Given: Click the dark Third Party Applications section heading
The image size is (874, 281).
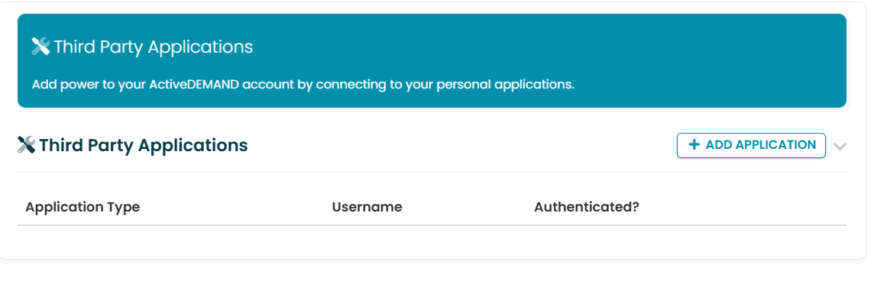Looking at the screenshot, I should (144, 145).
